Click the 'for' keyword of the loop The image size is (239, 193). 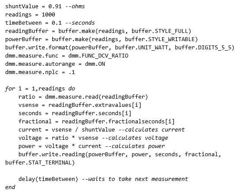tap(10, 89)
